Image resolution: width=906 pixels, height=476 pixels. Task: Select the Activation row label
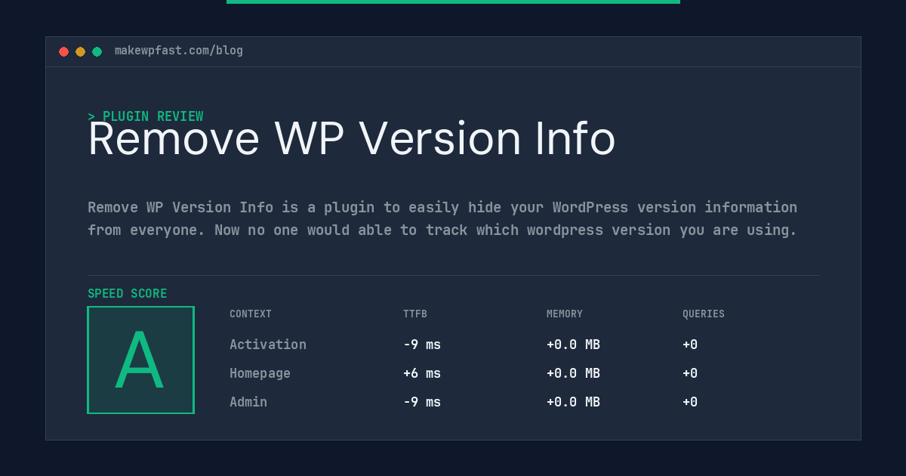tap(268, 345)
